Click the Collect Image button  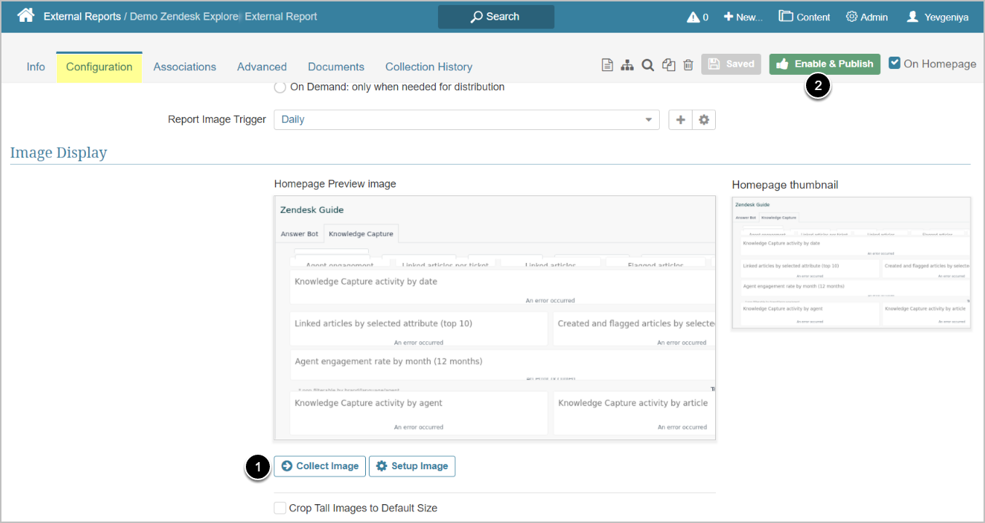(319, 466)
